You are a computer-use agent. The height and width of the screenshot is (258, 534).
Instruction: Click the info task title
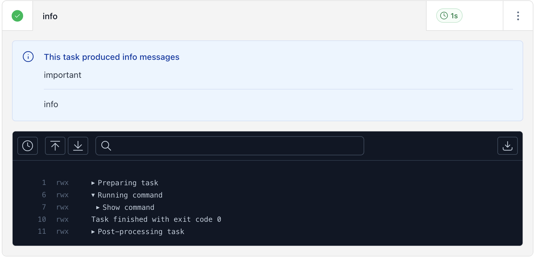(50, 16)
